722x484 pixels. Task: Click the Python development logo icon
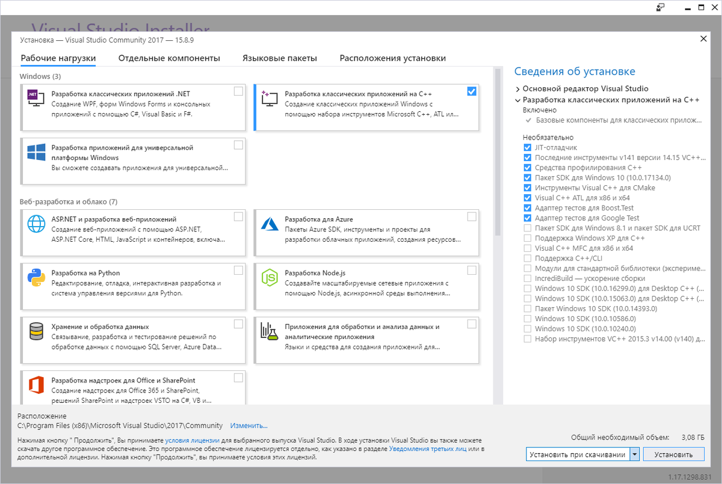tap(36, 277)
